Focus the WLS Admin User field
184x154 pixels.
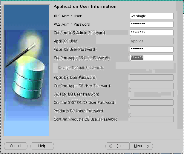151,16
